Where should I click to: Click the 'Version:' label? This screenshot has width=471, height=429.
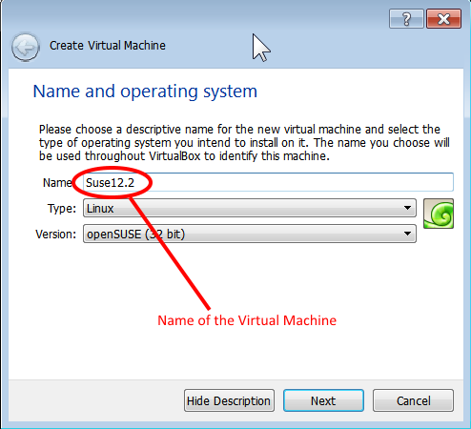[x=56, y=235]
